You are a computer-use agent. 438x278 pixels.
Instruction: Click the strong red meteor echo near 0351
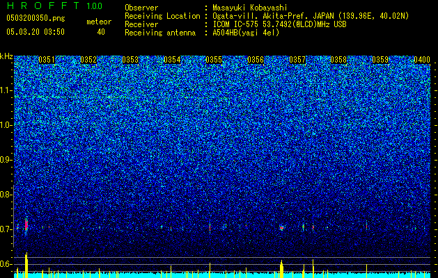coord(26,224)
